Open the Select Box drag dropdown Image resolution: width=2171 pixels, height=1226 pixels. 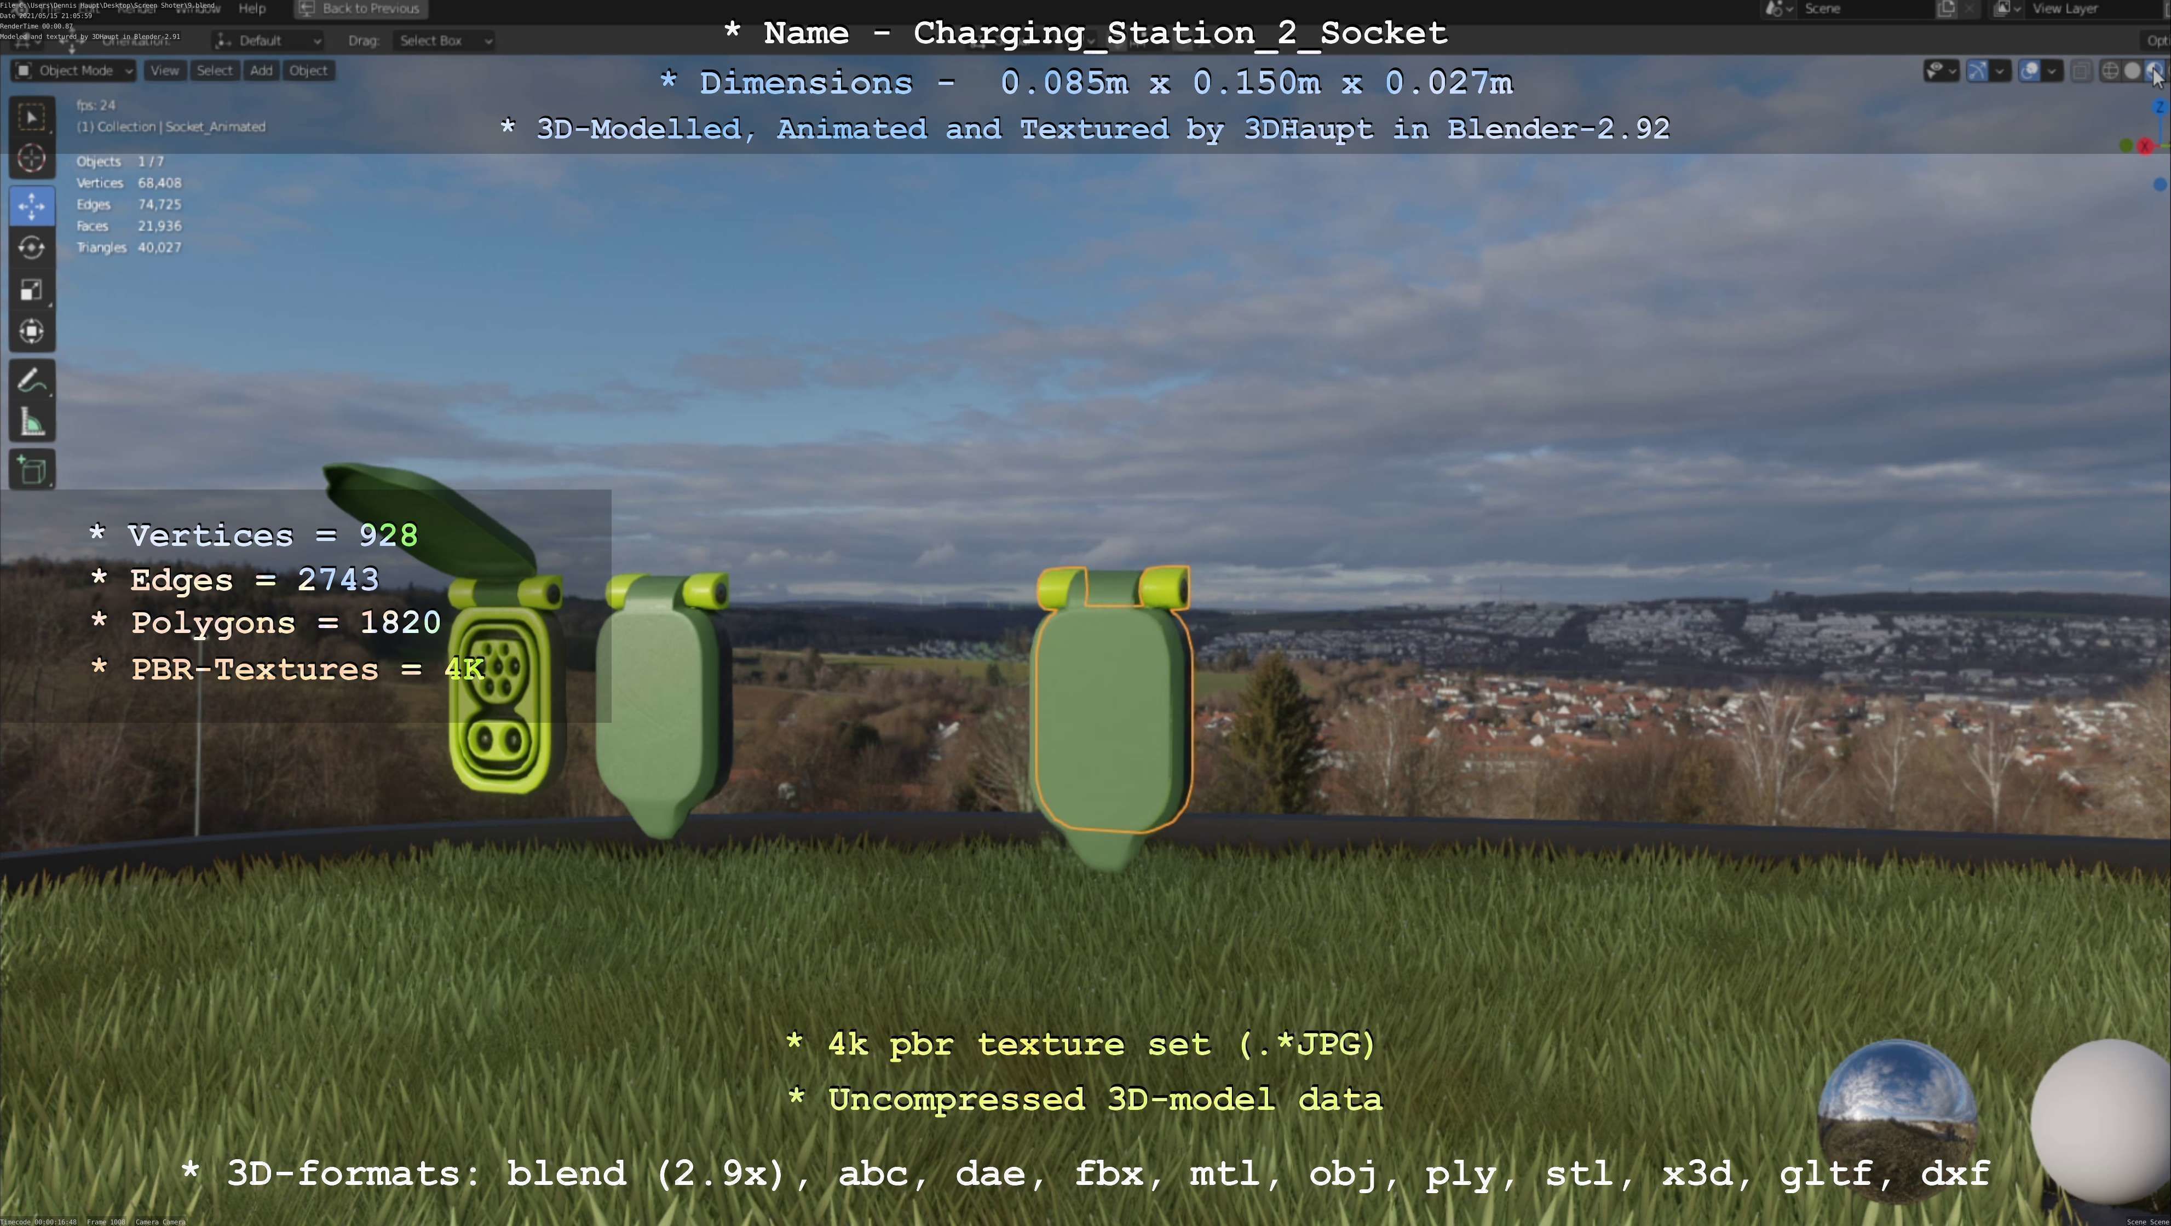(444, 41)
